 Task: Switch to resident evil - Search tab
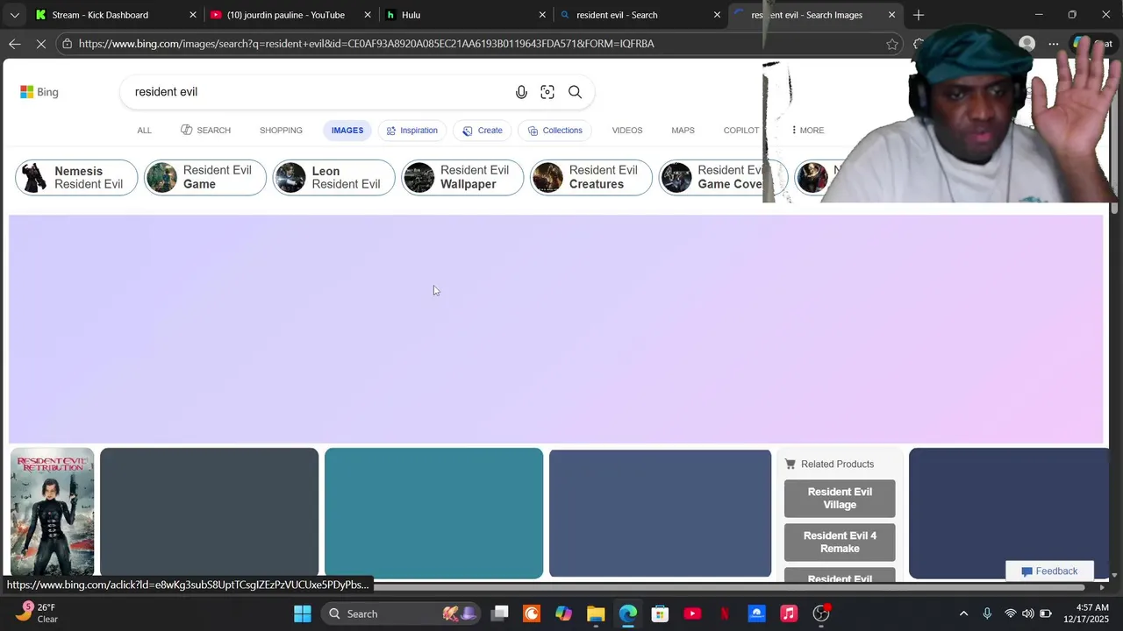640,15
